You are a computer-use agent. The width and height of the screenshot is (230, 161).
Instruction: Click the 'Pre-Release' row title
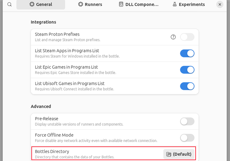(46, 119)
